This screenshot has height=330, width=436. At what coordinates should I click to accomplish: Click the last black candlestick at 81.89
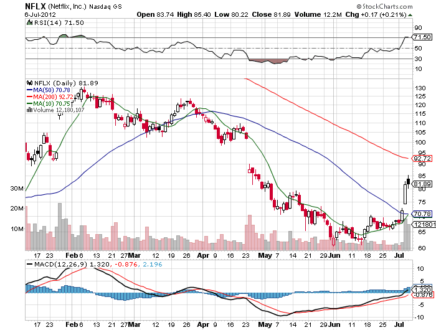pos(408,182)
